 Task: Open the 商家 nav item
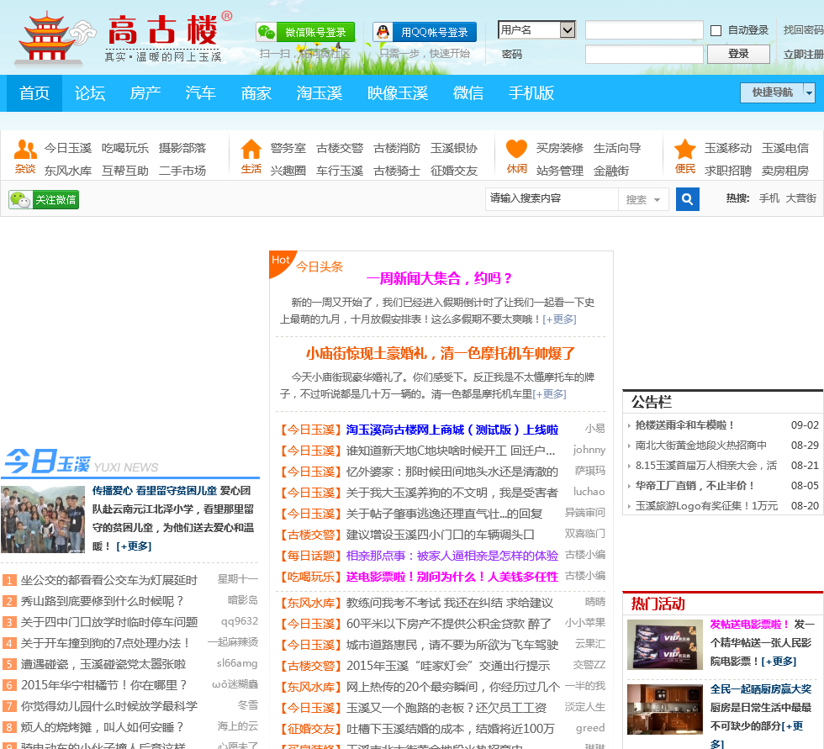pyautogui.click(x=256, y=93)
